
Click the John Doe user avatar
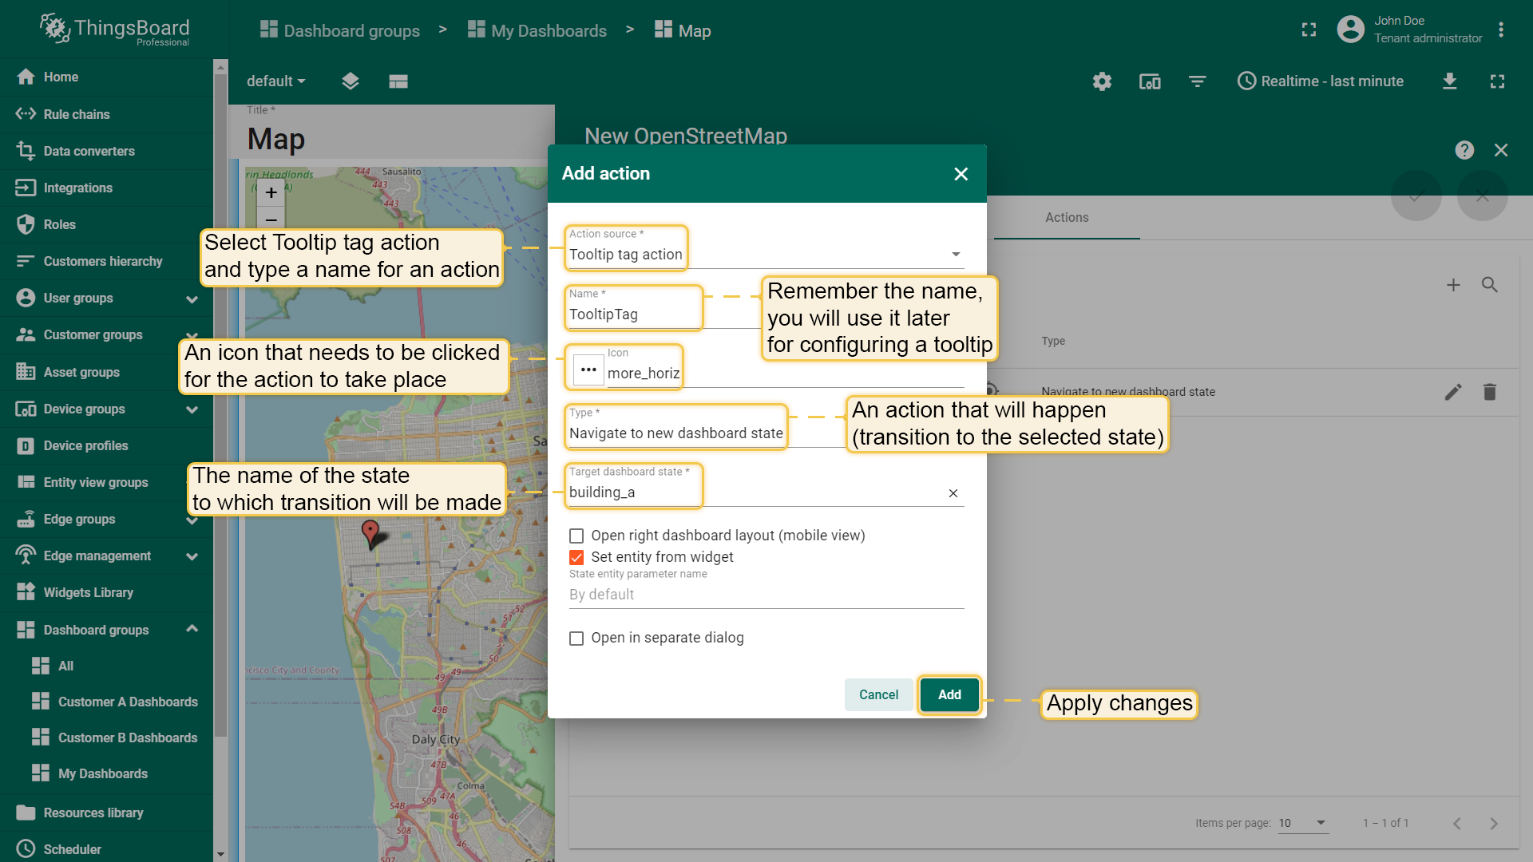[x=1350, y=30]
